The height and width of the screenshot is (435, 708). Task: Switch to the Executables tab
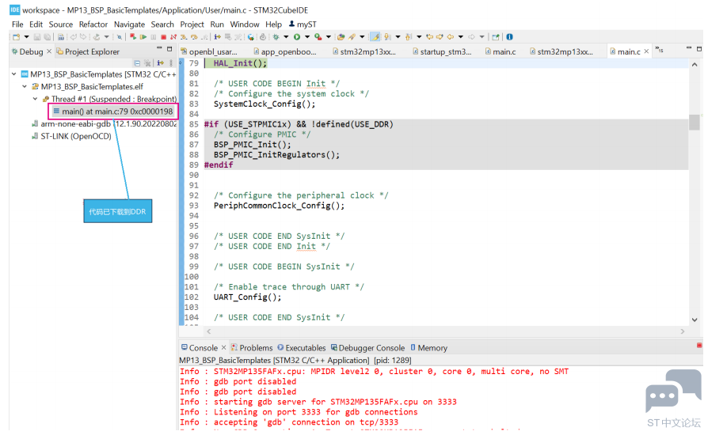tap(302, 348)
